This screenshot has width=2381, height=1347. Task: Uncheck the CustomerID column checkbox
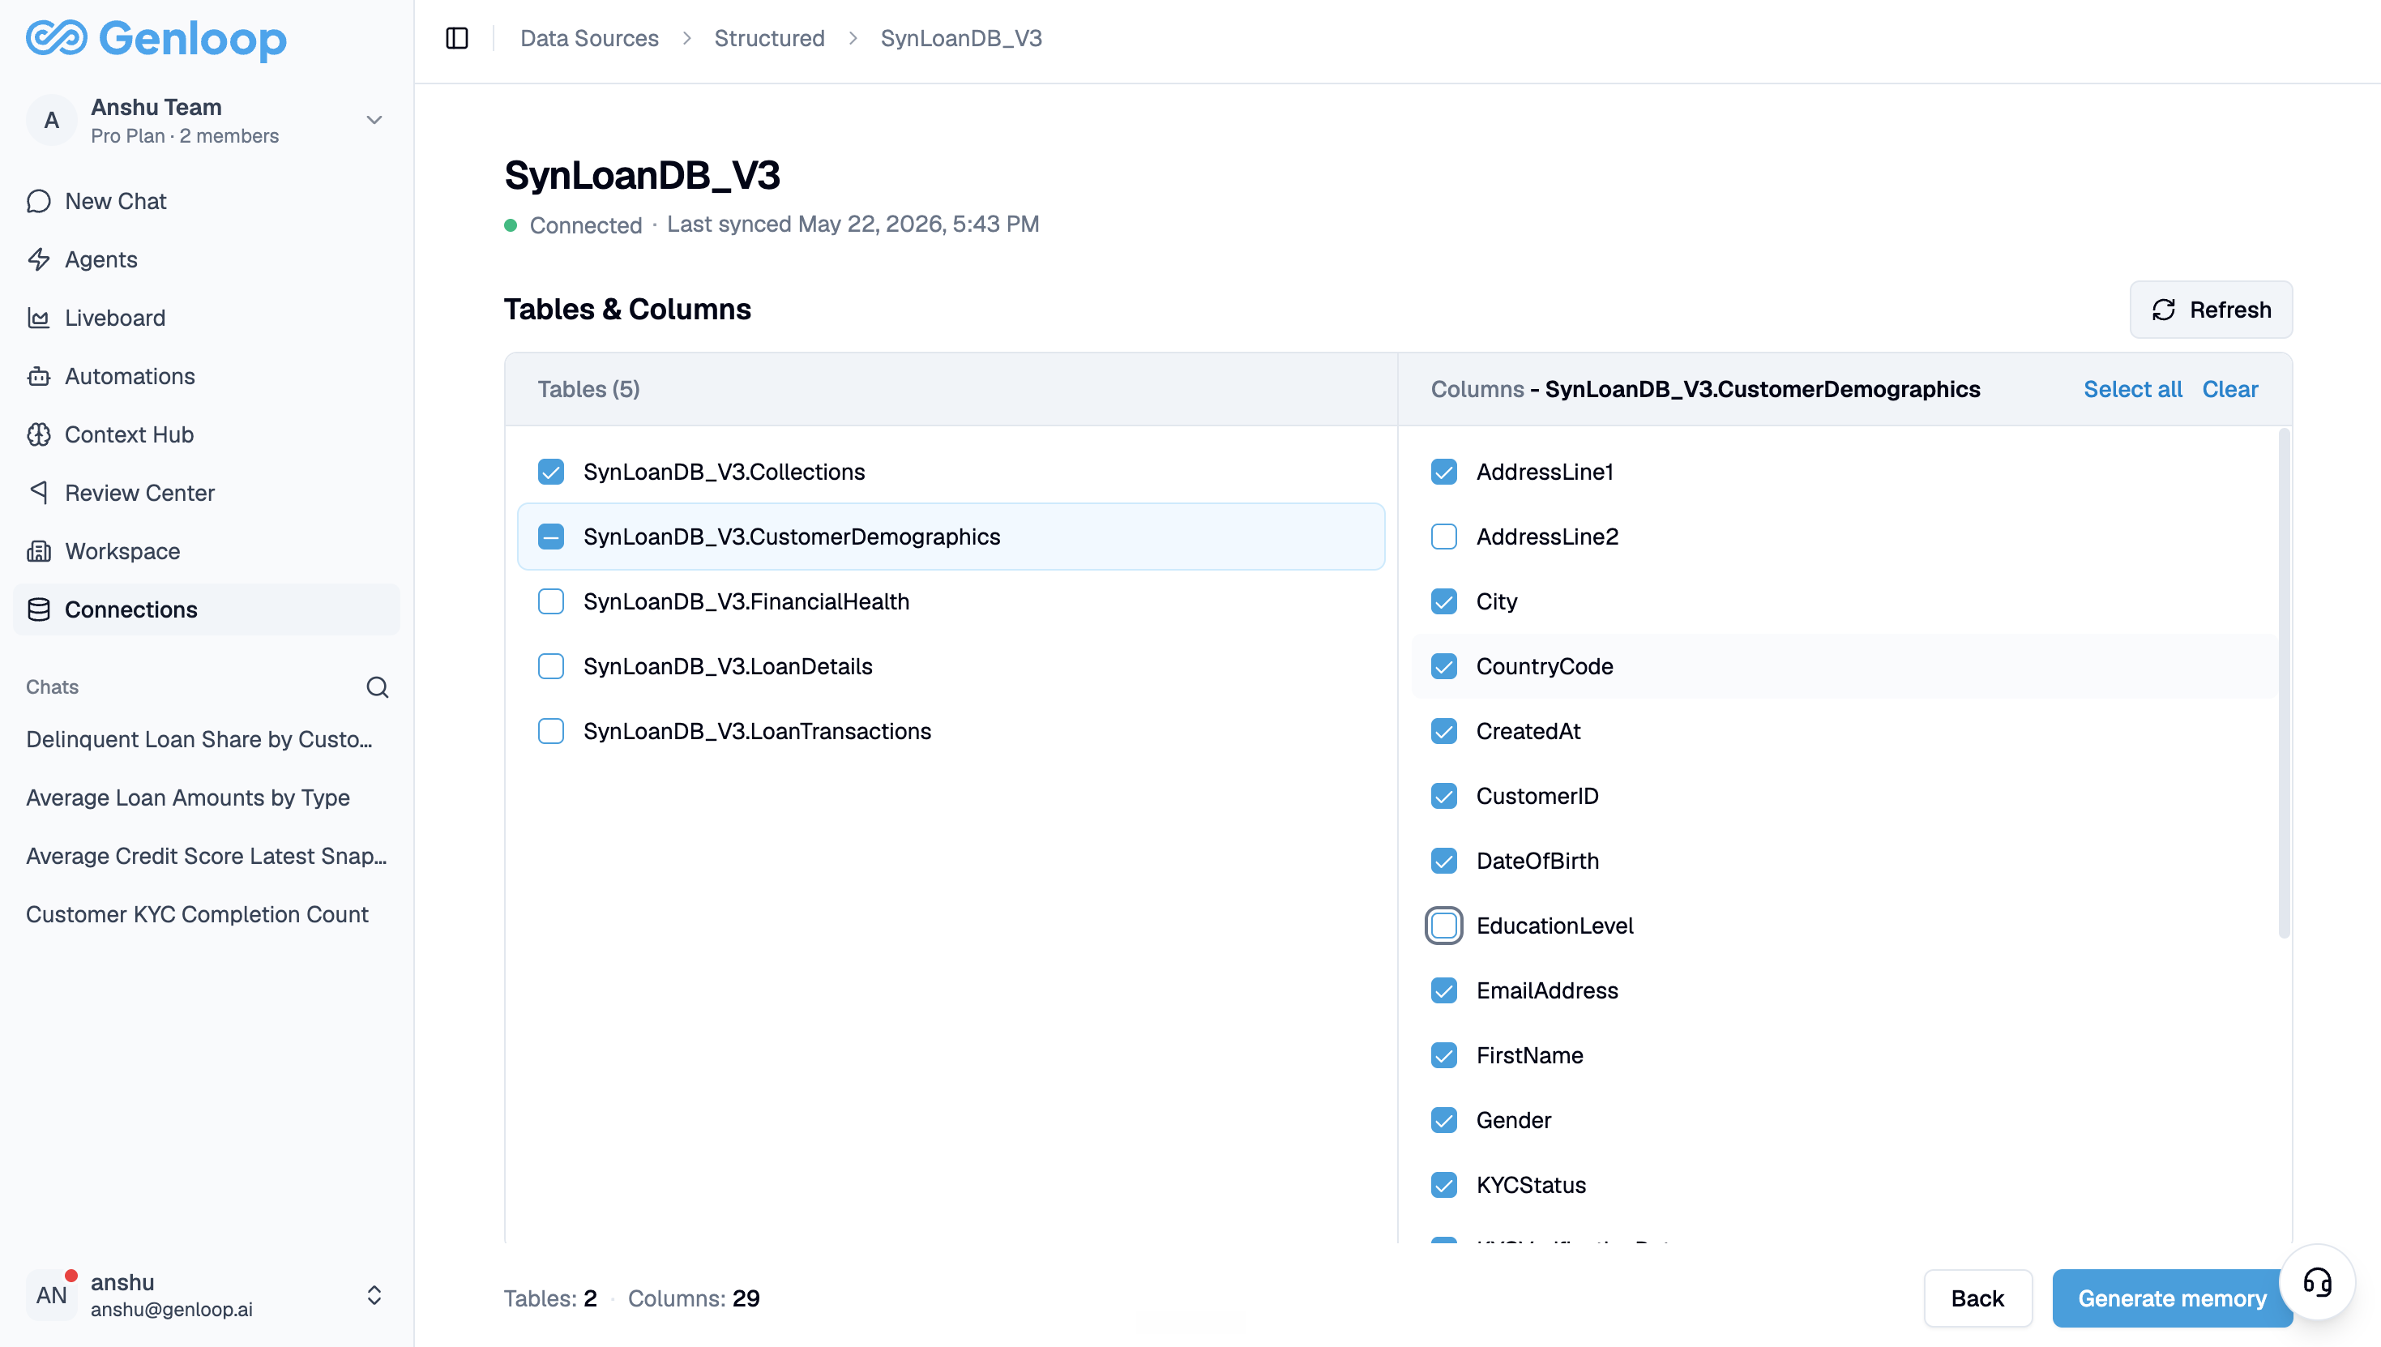point(1444,796)
